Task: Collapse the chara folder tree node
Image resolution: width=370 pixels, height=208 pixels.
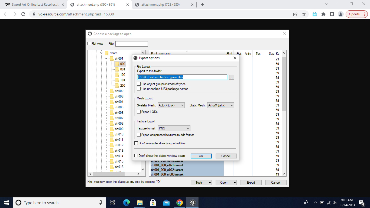Action: coord(101,53)
